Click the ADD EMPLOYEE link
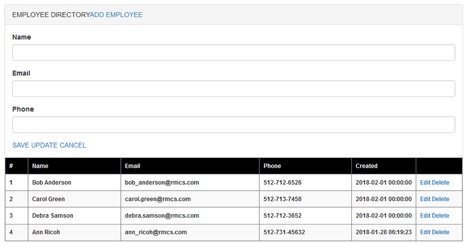467x244 pixels. (x=116, y=15)
